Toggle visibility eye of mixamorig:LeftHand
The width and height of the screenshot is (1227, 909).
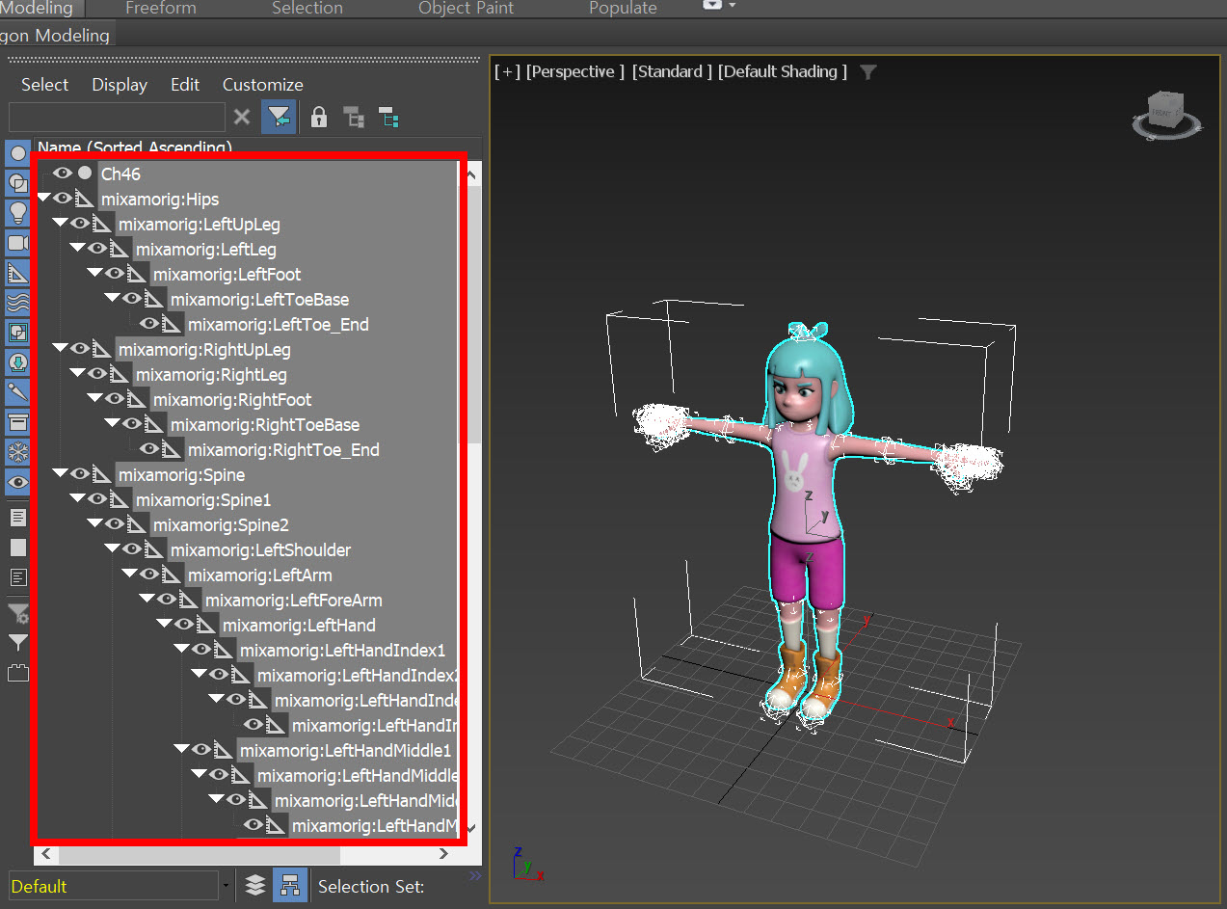[184, 625]
